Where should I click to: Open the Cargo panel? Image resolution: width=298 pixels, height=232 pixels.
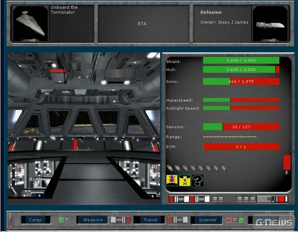click(36, 220)
